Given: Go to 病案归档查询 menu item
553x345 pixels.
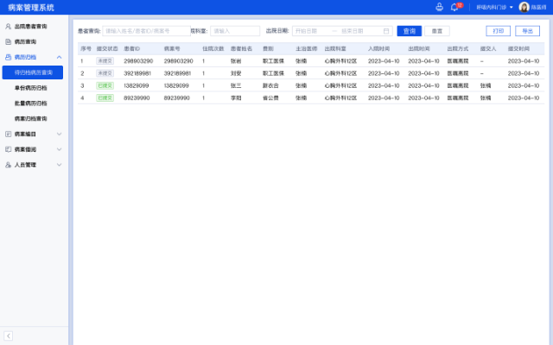Looking at the screenshot, I should 31,118.
